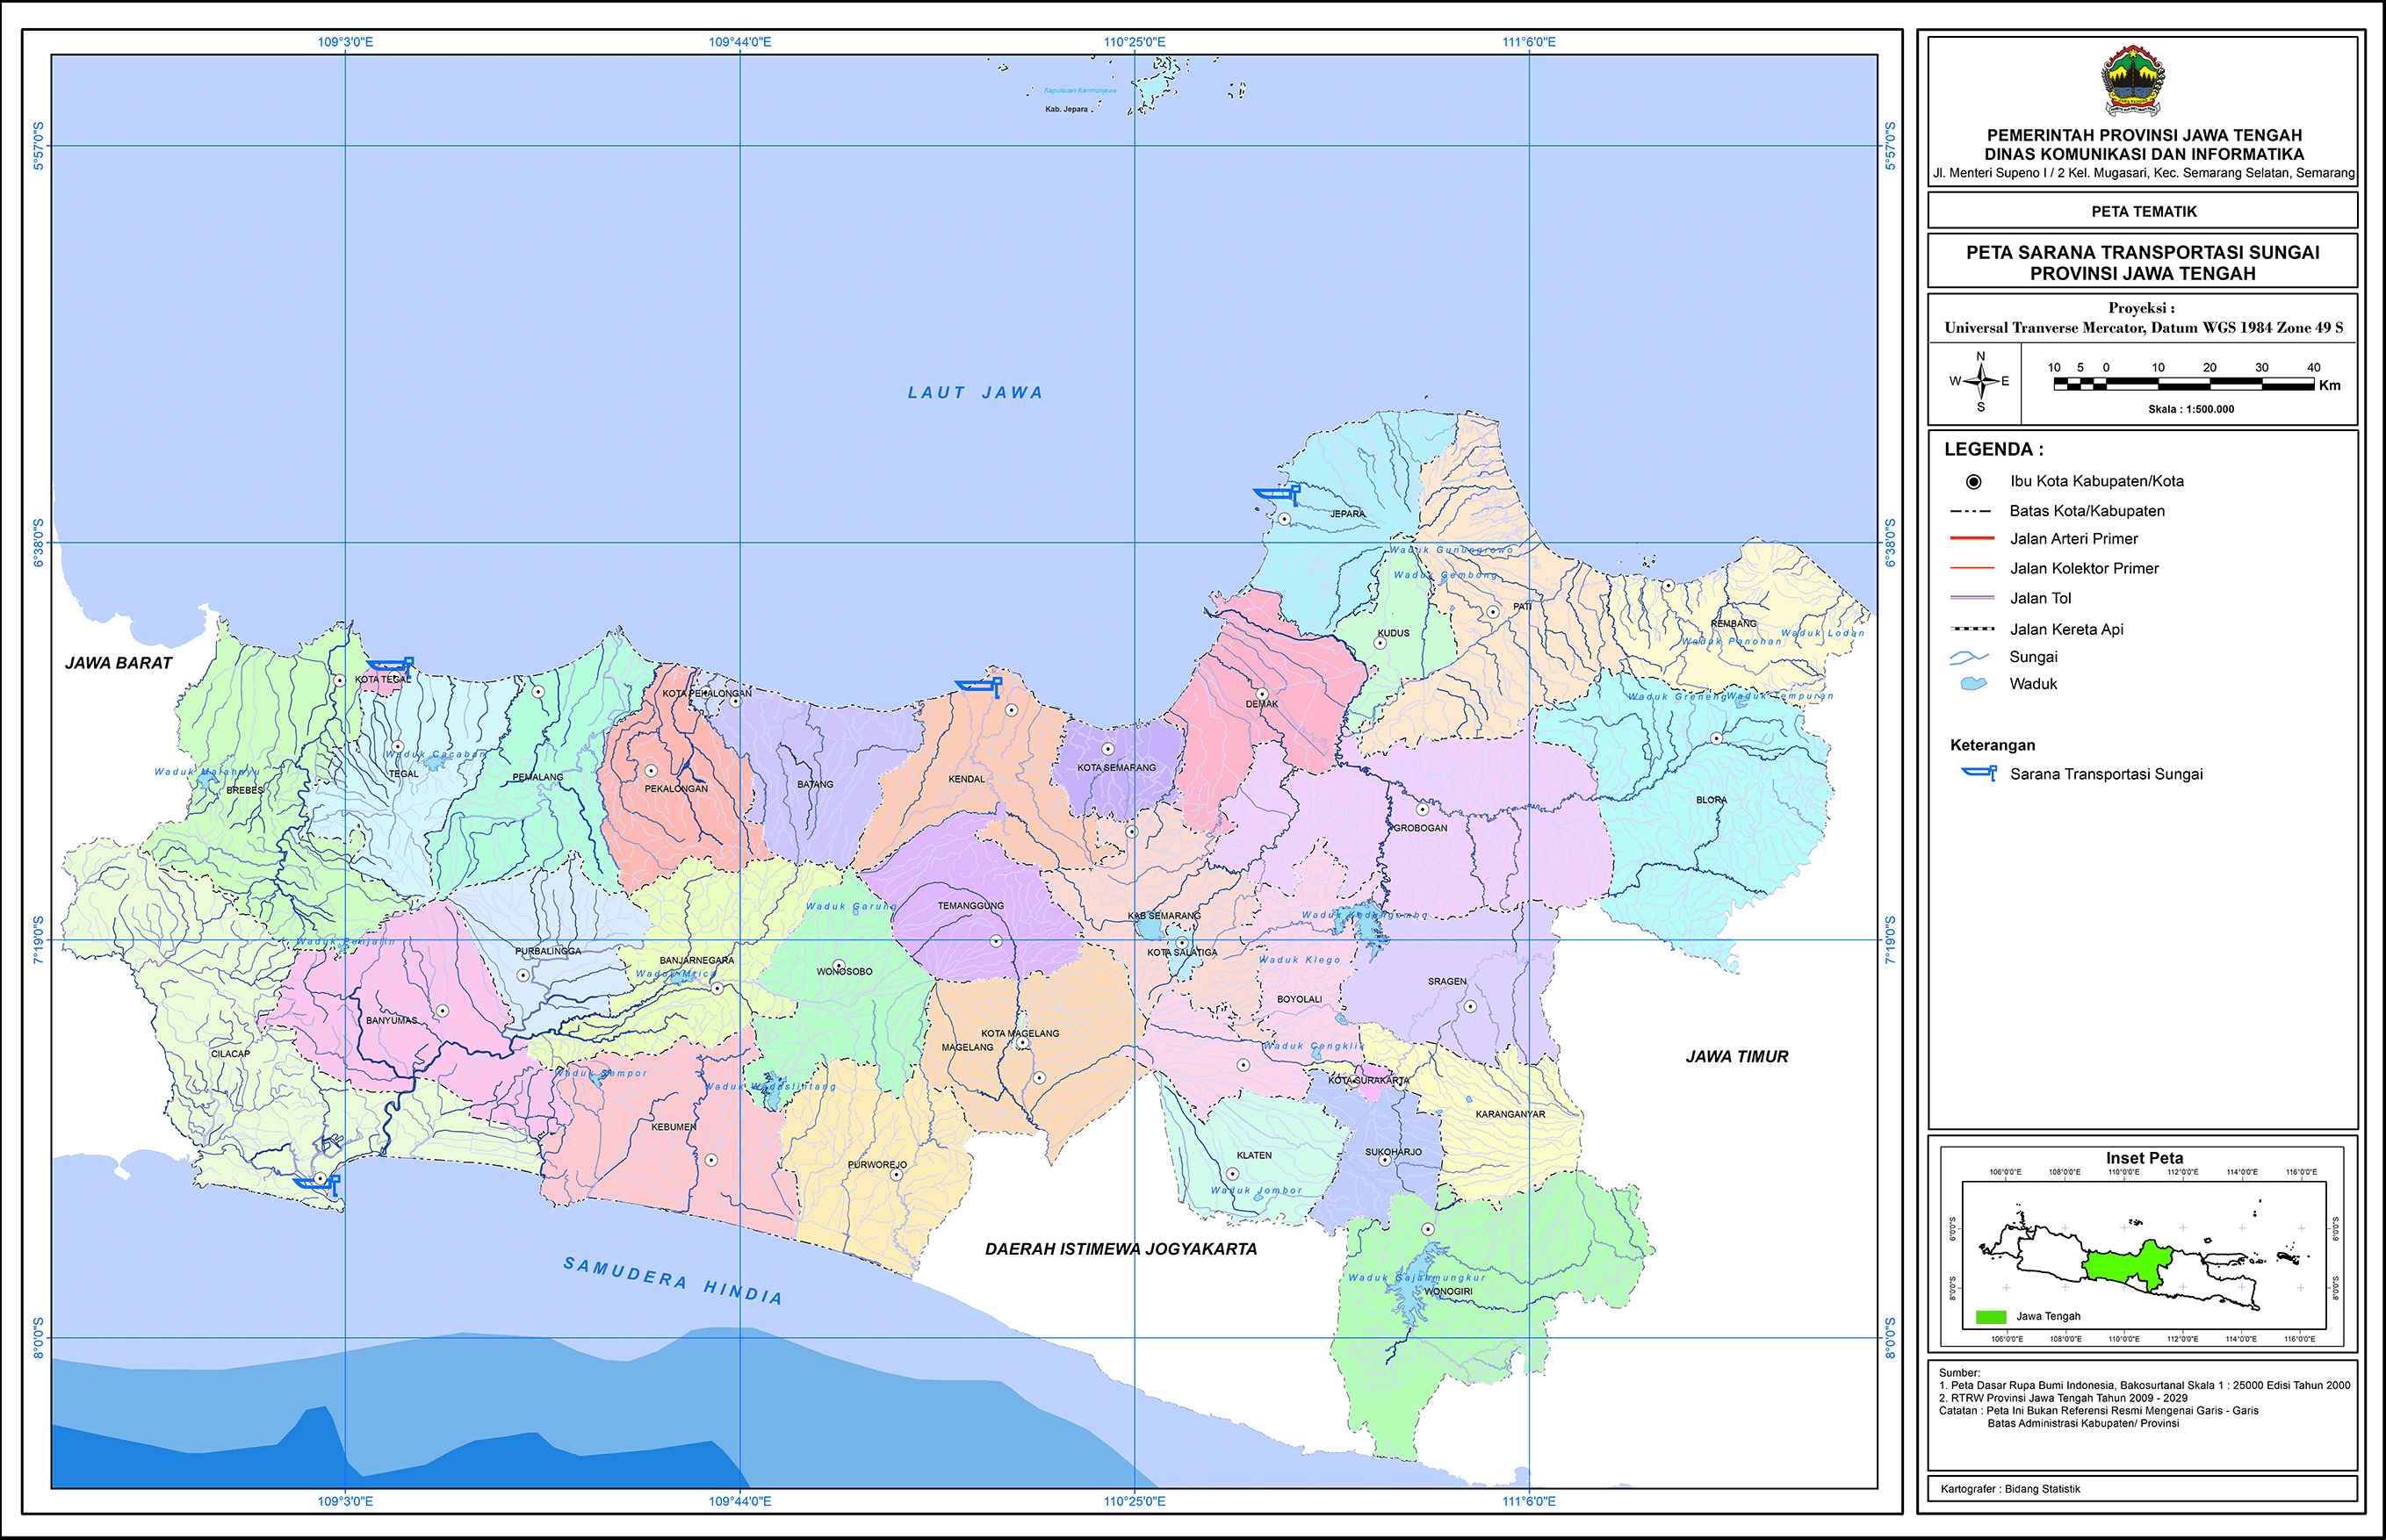Click the LAUT JAWA sea label
This screenshot has width=2386, height=1540.
tap(975, 393)
